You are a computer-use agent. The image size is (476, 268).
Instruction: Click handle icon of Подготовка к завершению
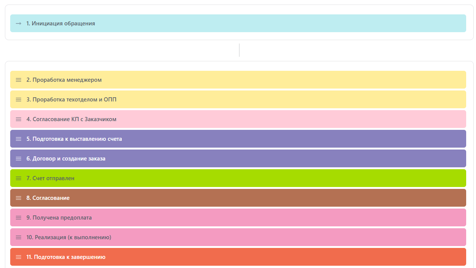tap(19, 257)
